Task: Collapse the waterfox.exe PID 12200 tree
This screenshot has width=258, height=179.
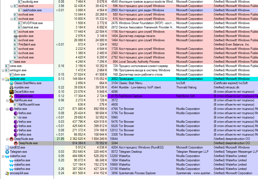Action: point(3,156)
